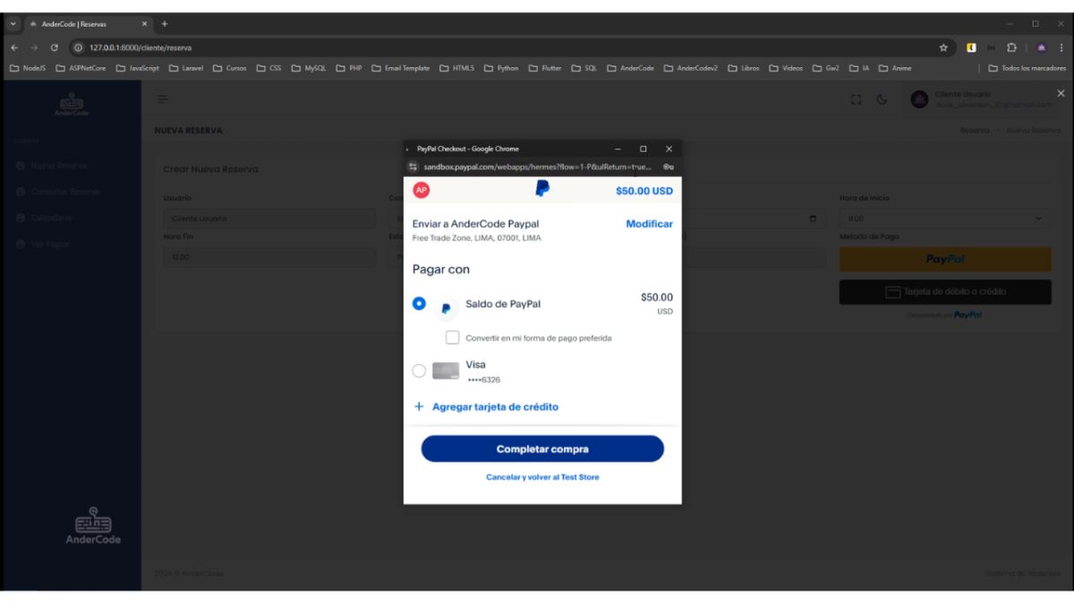
Task: Open the tab search chevron dropdown
Action: (13, 23)
